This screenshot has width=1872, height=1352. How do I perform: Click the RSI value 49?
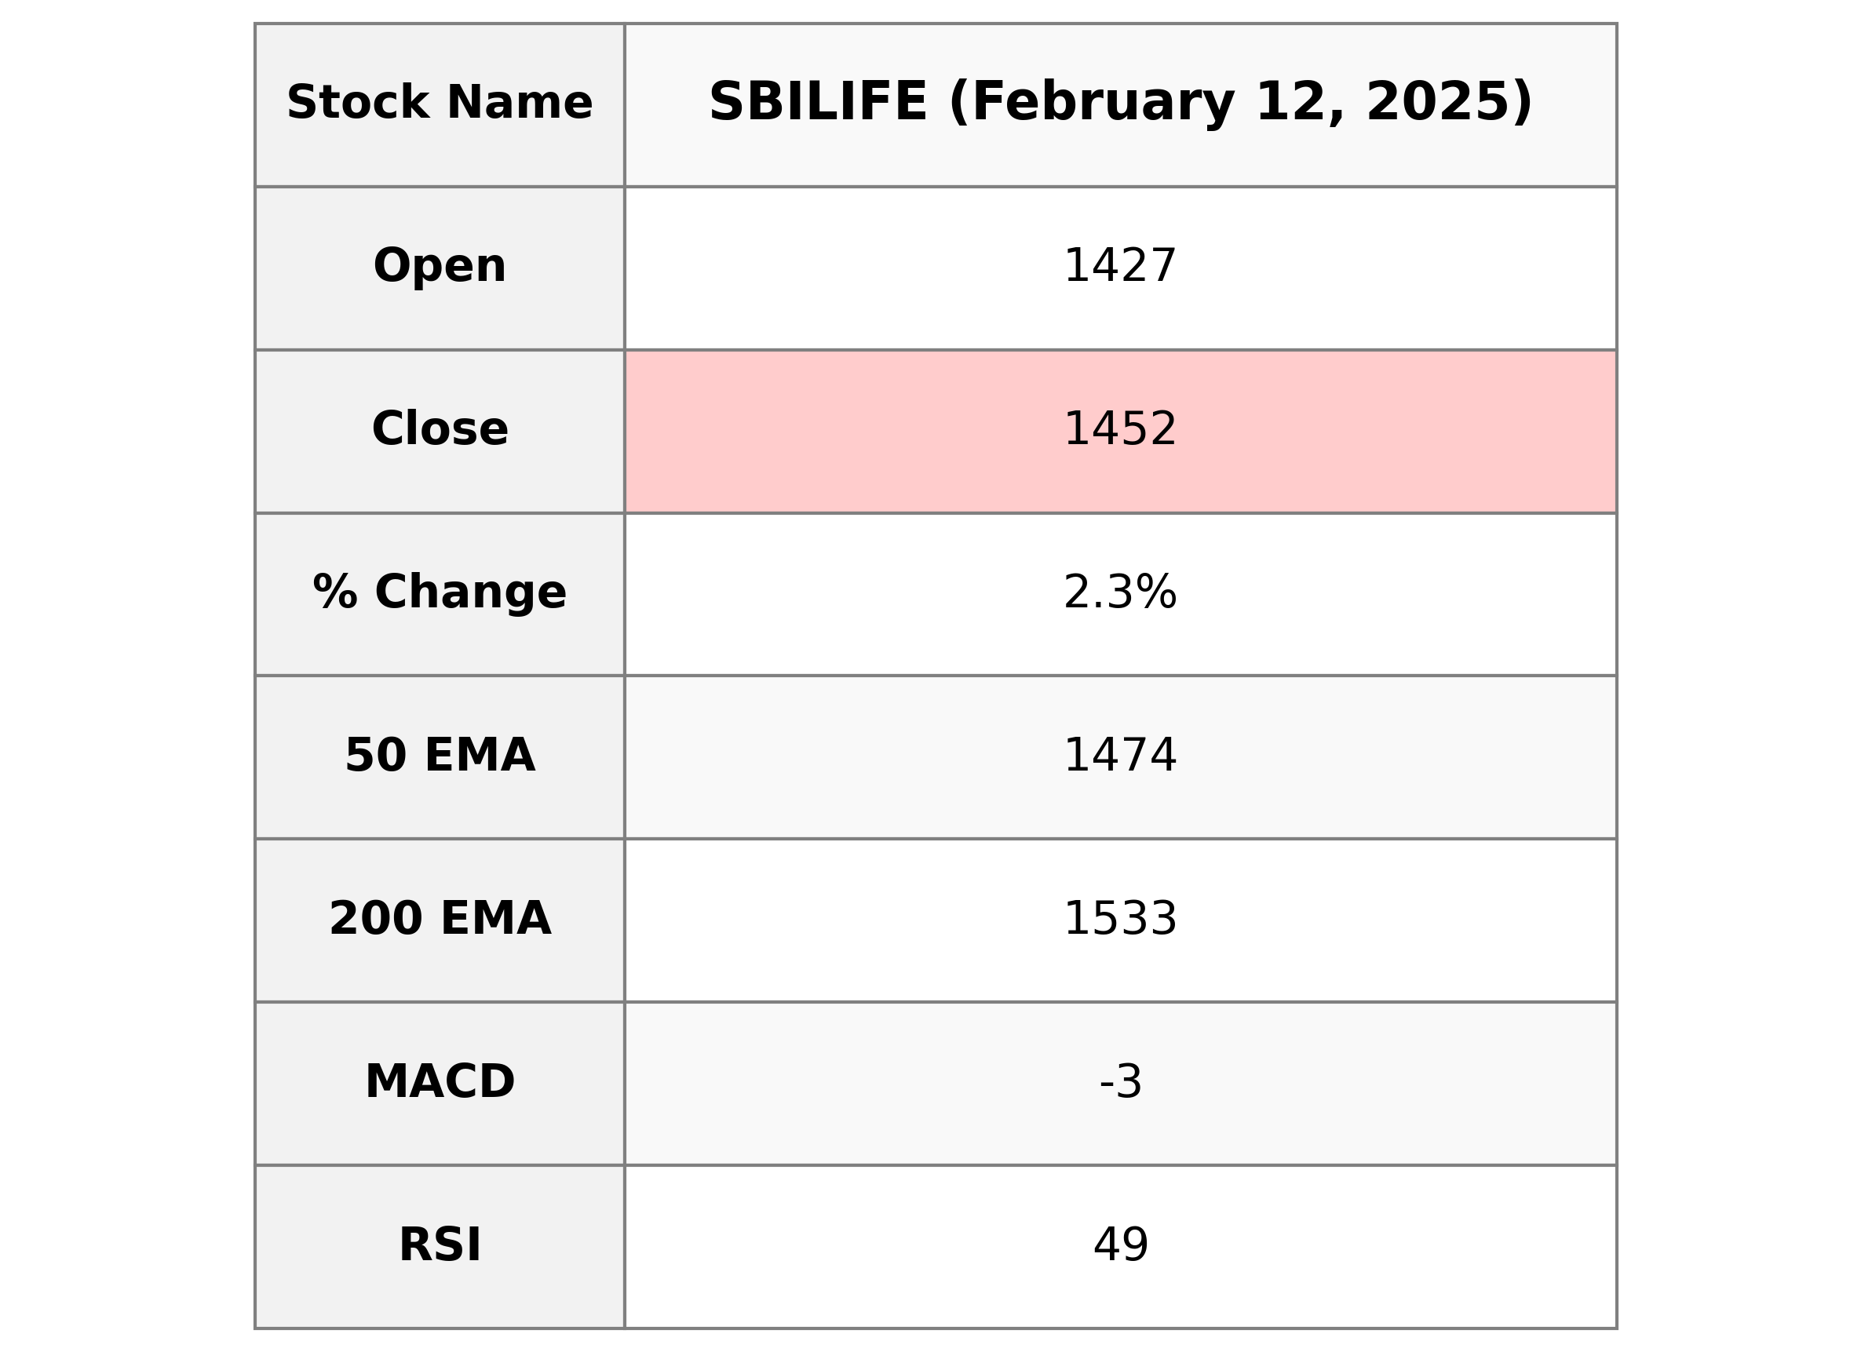[x=1119, y=1244]
